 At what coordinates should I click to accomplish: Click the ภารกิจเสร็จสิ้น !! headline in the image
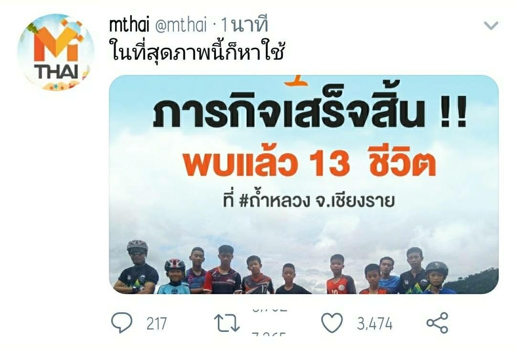pos(310,108)
